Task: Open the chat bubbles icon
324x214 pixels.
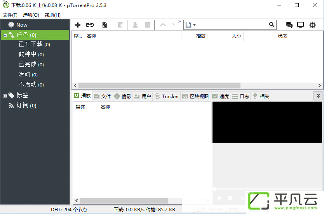Action: coord(289,25)
